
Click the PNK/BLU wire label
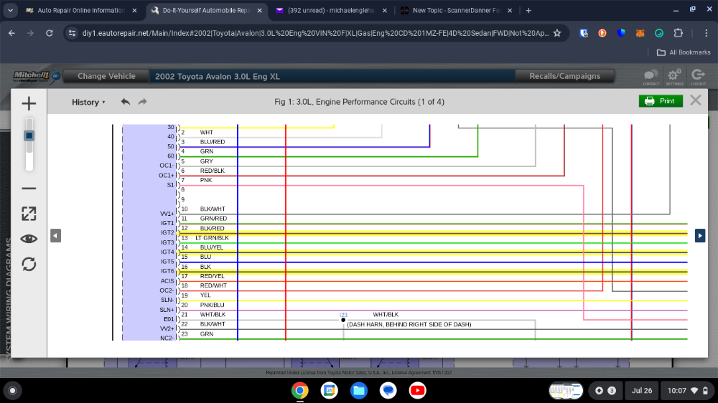(x=212, y=305)
